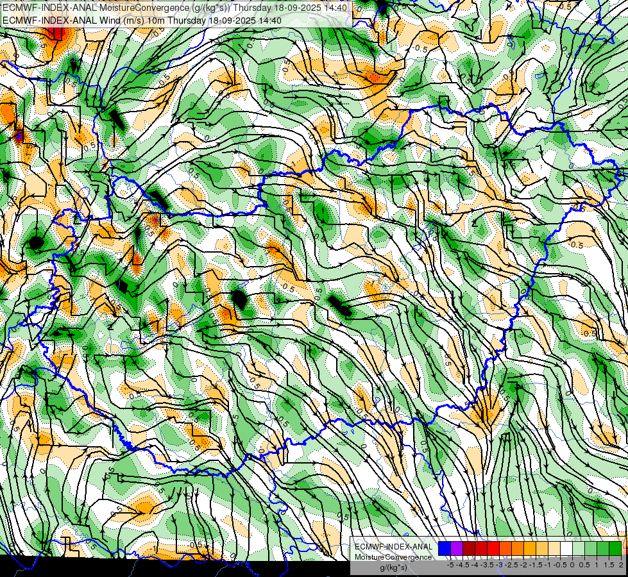The height and width of the screenshot is (577, 628).
Task: Click the pale peach swatch between -1 and -0.5
Action: [x=554, y=548]
